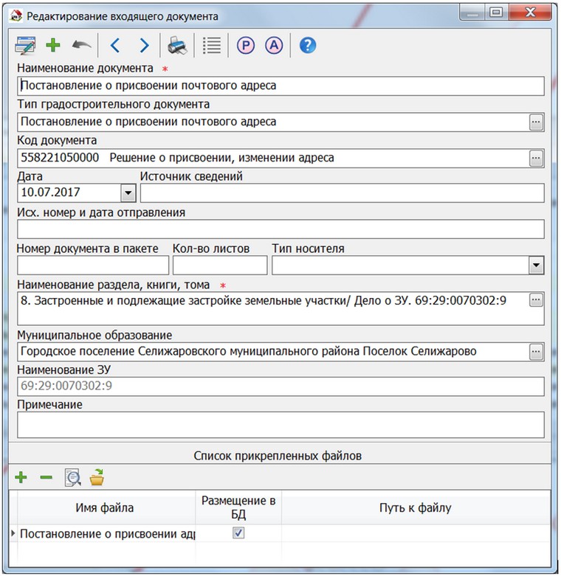Go to next record arrow
561x576 pixels.
coord(144,46)
